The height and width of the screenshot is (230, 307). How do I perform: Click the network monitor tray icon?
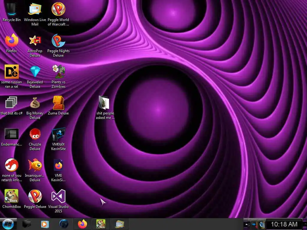[x=254, y=224]
